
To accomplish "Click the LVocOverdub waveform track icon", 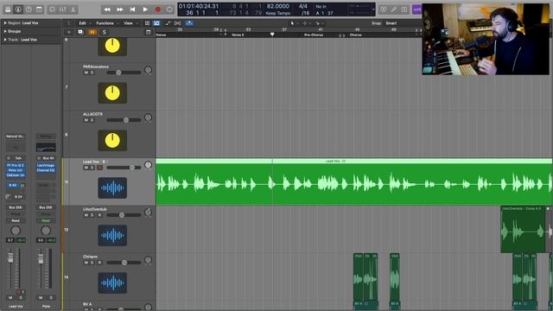I will point(112,235).
